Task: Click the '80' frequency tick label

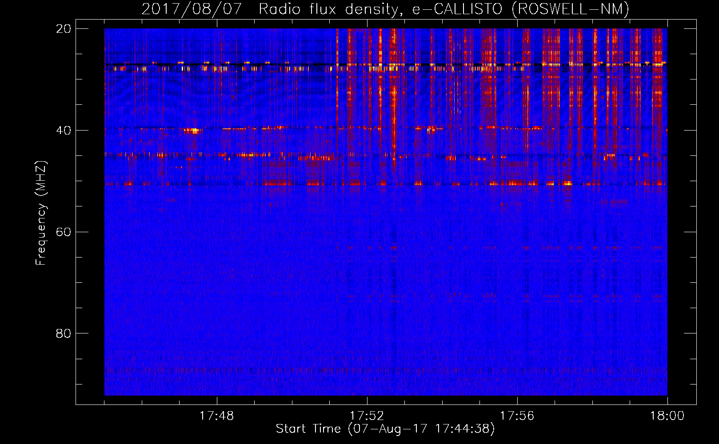Action: coord(64,333)
